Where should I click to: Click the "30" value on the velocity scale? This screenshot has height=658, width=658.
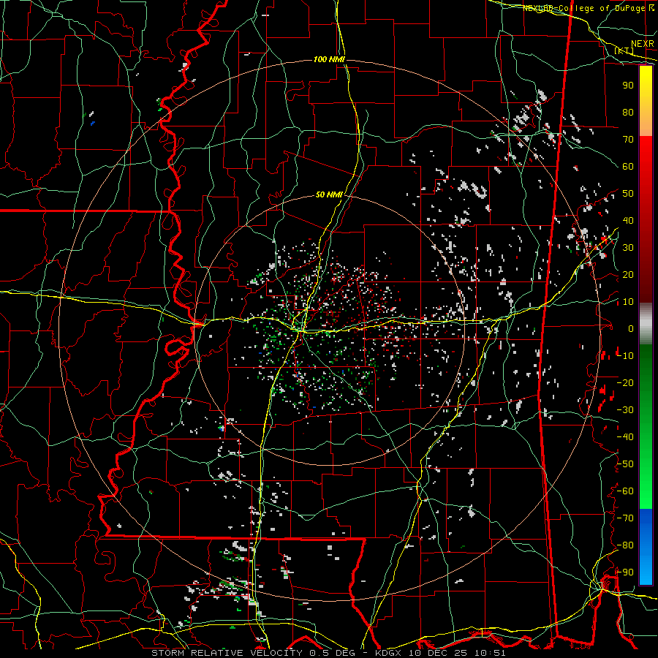628,248
